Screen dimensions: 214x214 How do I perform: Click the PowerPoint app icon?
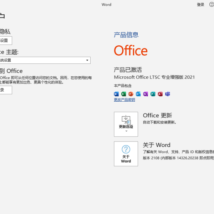tap(131, 94)
